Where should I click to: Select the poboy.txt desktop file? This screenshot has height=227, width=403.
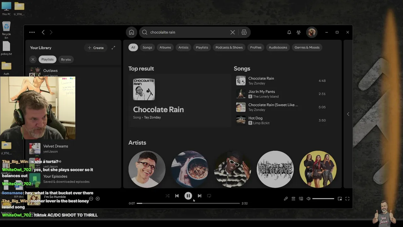coord(6,49)
